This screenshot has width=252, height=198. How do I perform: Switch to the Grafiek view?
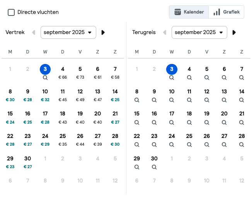[226, 12]
